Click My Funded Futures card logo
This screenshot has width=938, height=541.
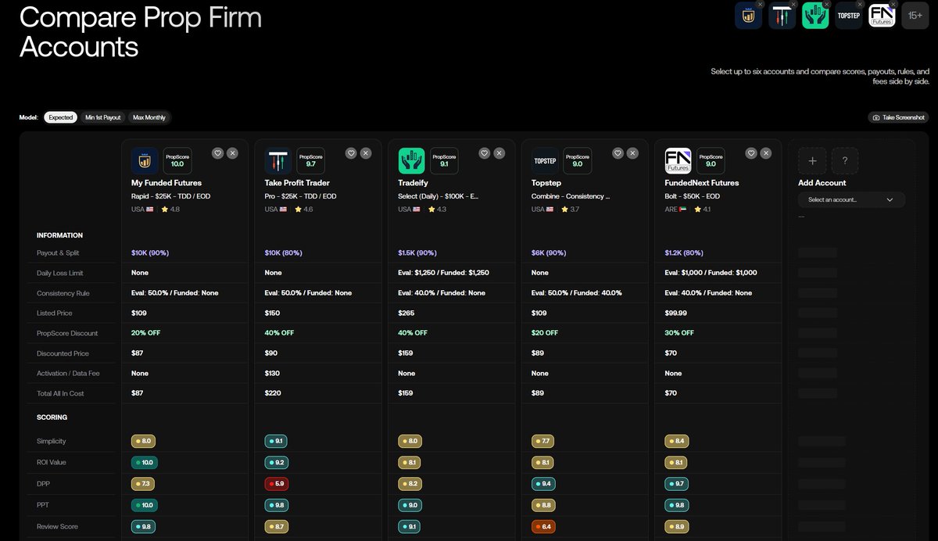(145, 161)
